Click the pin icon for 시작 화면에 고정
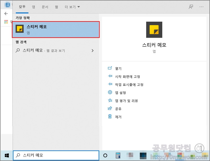Viewport: 210px width, 161px height. [x=110, y=76]
